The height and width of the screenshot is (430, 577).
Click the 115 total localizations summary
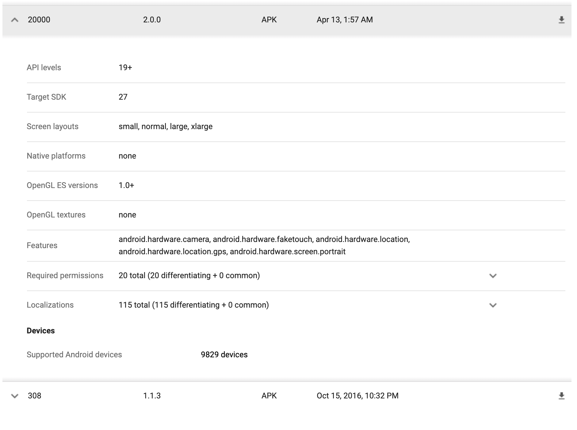[193, 305]
